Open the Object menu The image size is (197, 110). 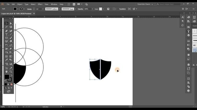(x=20, y=4)
